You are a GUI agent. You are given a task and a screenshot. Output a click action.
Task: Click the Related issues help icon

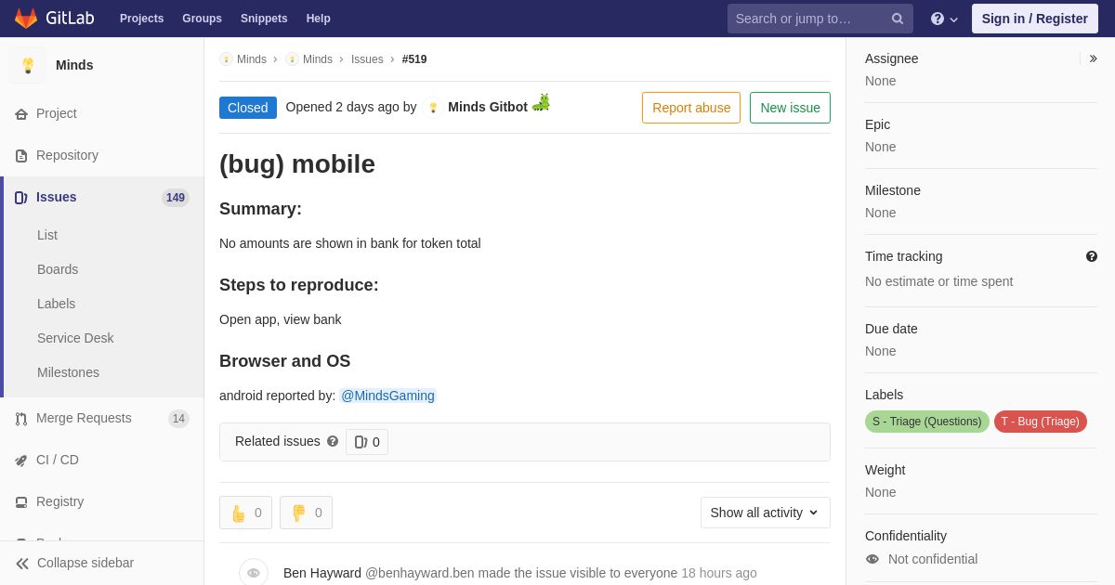tap(333, 442)
